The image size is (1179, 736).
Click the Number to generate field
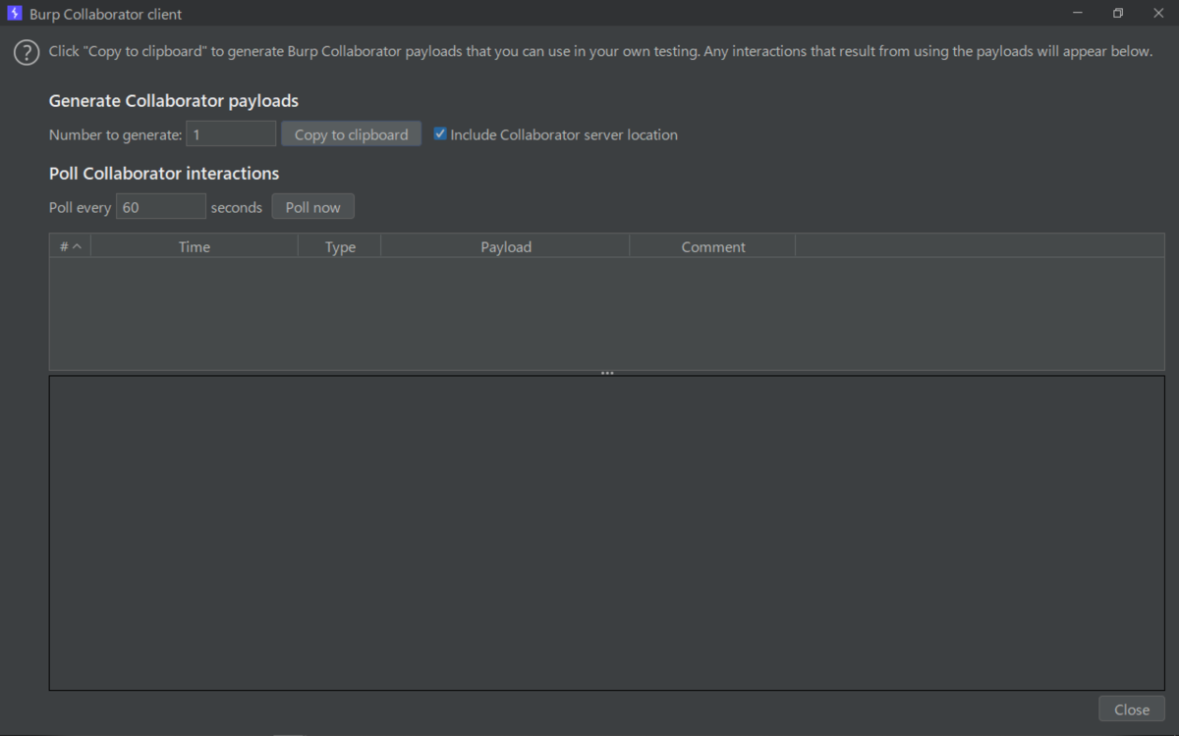coord(231,134)
